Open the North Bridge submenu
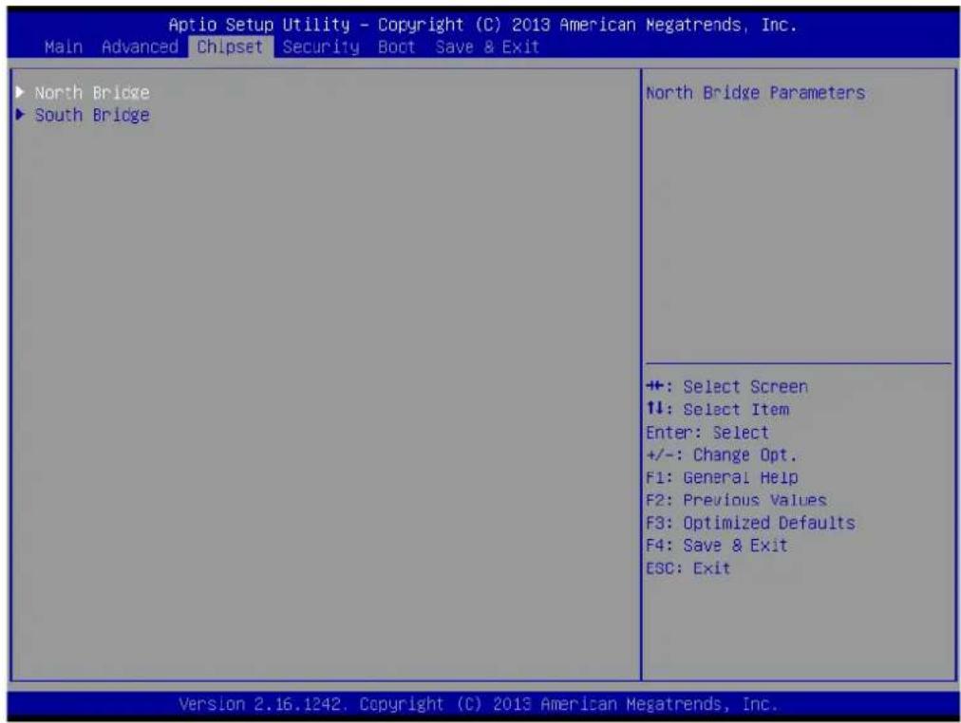Screen dimensions: 961x723 coord(92,92)
